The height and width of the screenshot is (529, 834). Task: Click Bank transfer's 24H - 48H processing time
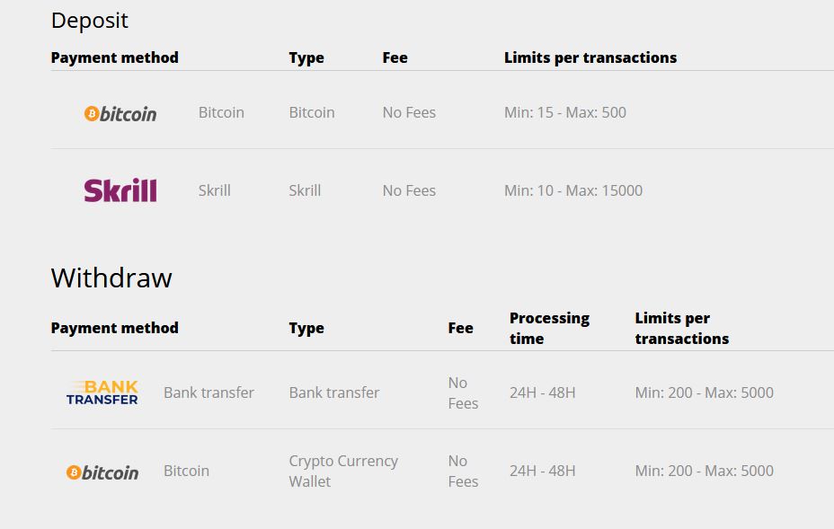543,392
